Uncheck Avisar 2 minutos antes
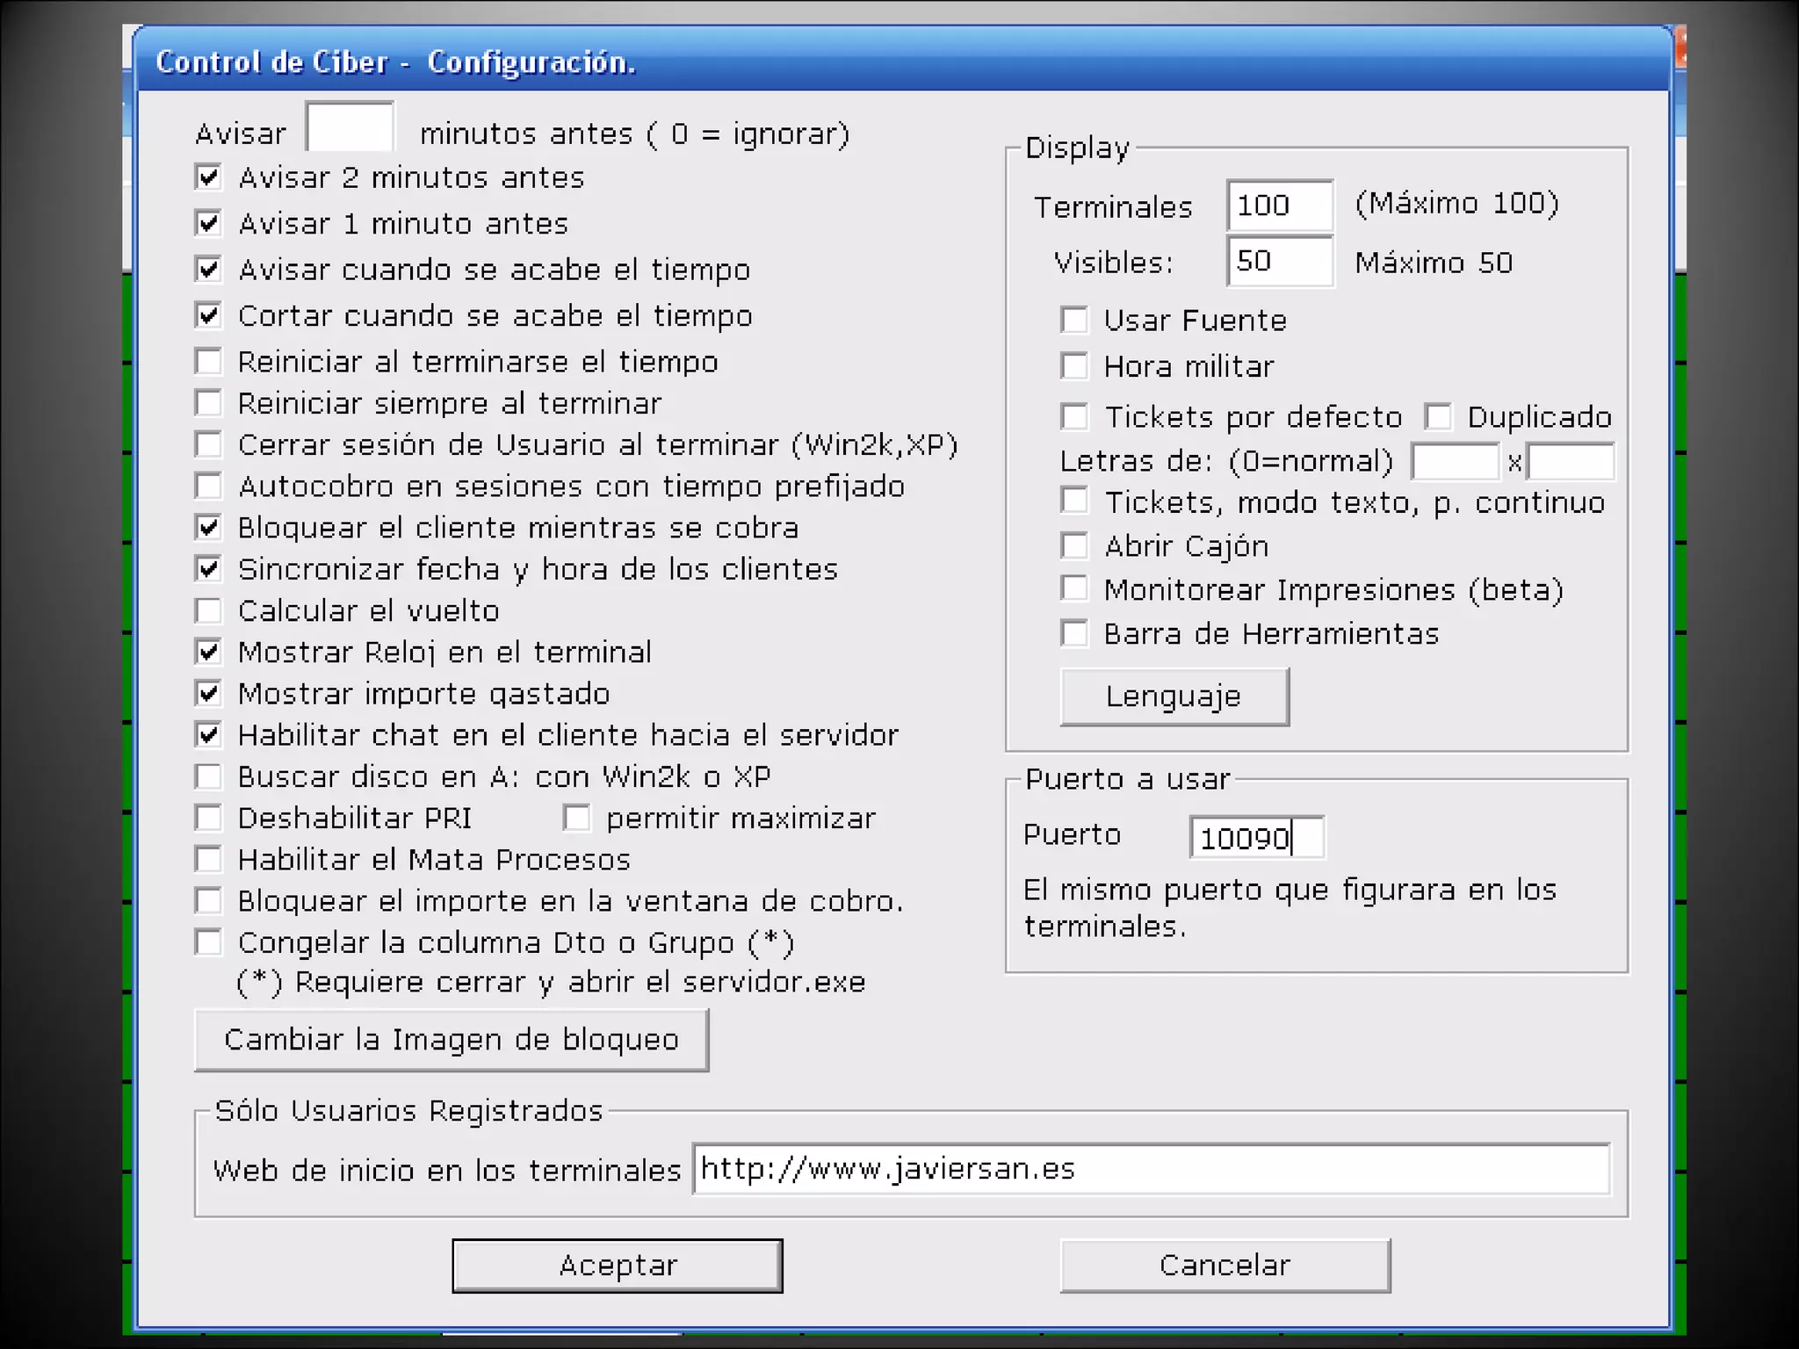 pyautogui.click(x=208, y=177)
